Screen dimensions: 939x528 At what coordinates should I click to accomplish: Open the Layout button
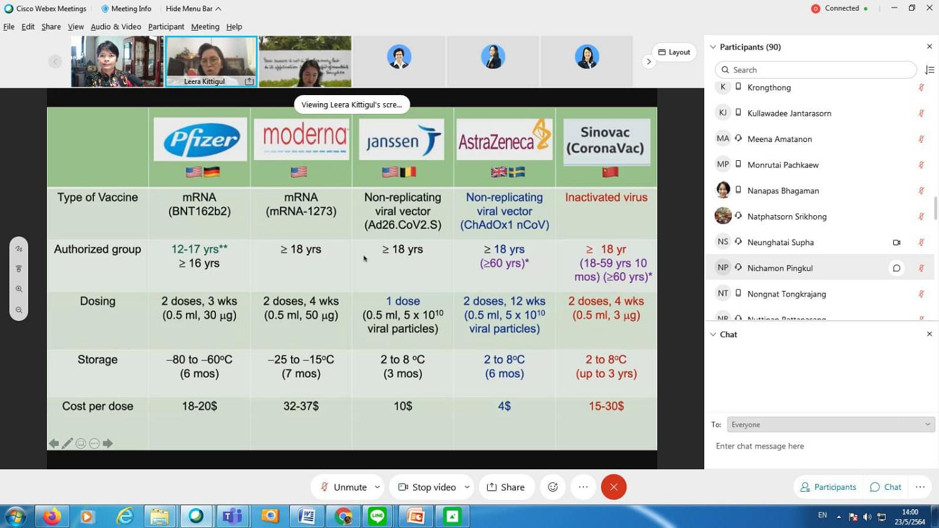coord(674,53)
